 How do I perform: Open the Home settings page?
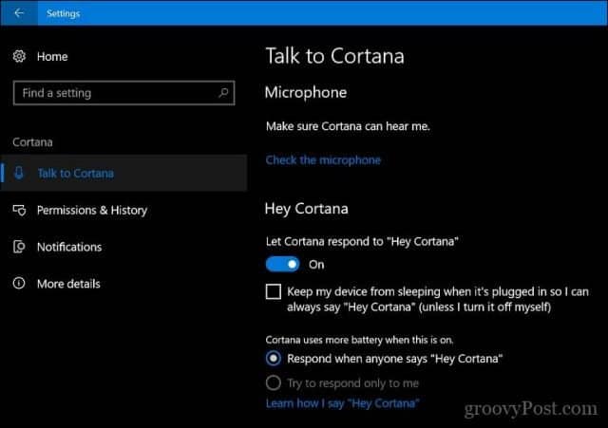tap(52, 57)
